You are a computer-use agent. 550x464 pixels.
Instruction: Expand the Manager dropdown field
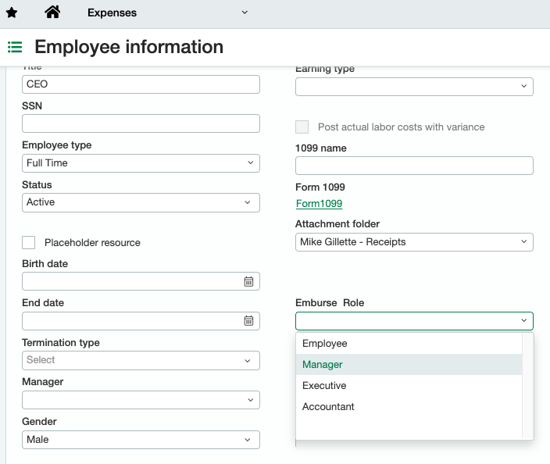(141, 400)
